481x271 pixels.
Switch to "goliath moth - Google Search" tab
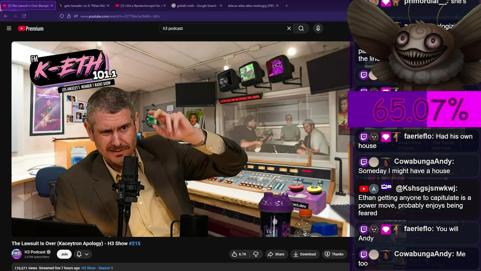tap(197, 6)
